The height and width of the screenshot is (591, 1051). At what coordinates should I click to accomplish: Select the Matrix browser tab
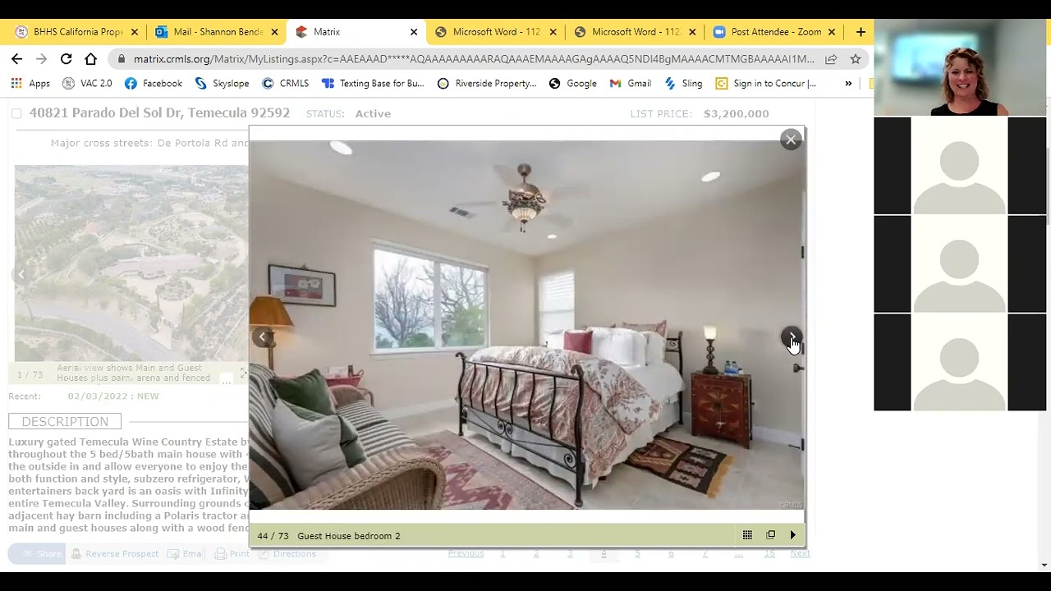(x=357, y=32)
